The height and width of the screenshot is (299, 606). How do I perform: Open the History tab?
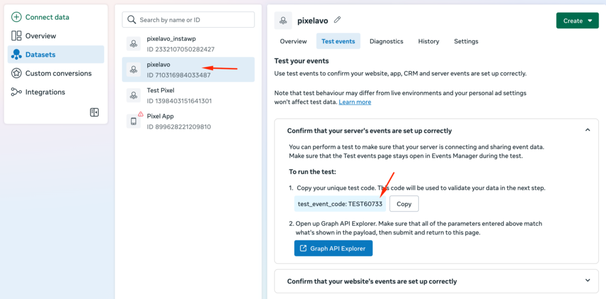428,41
